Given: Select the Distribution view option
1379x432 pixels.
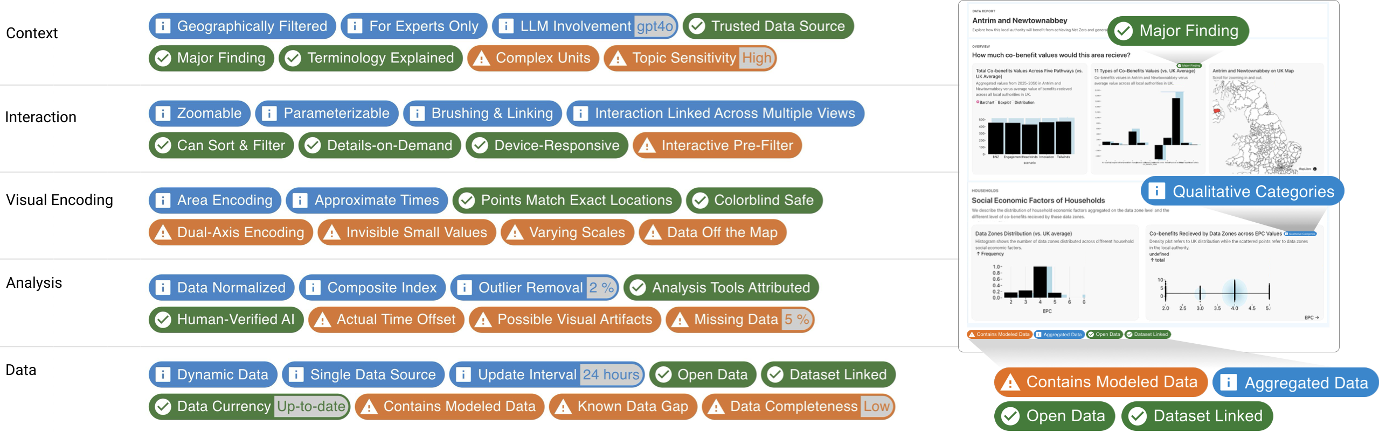Looking at the screenshot, I should 1024,102.
